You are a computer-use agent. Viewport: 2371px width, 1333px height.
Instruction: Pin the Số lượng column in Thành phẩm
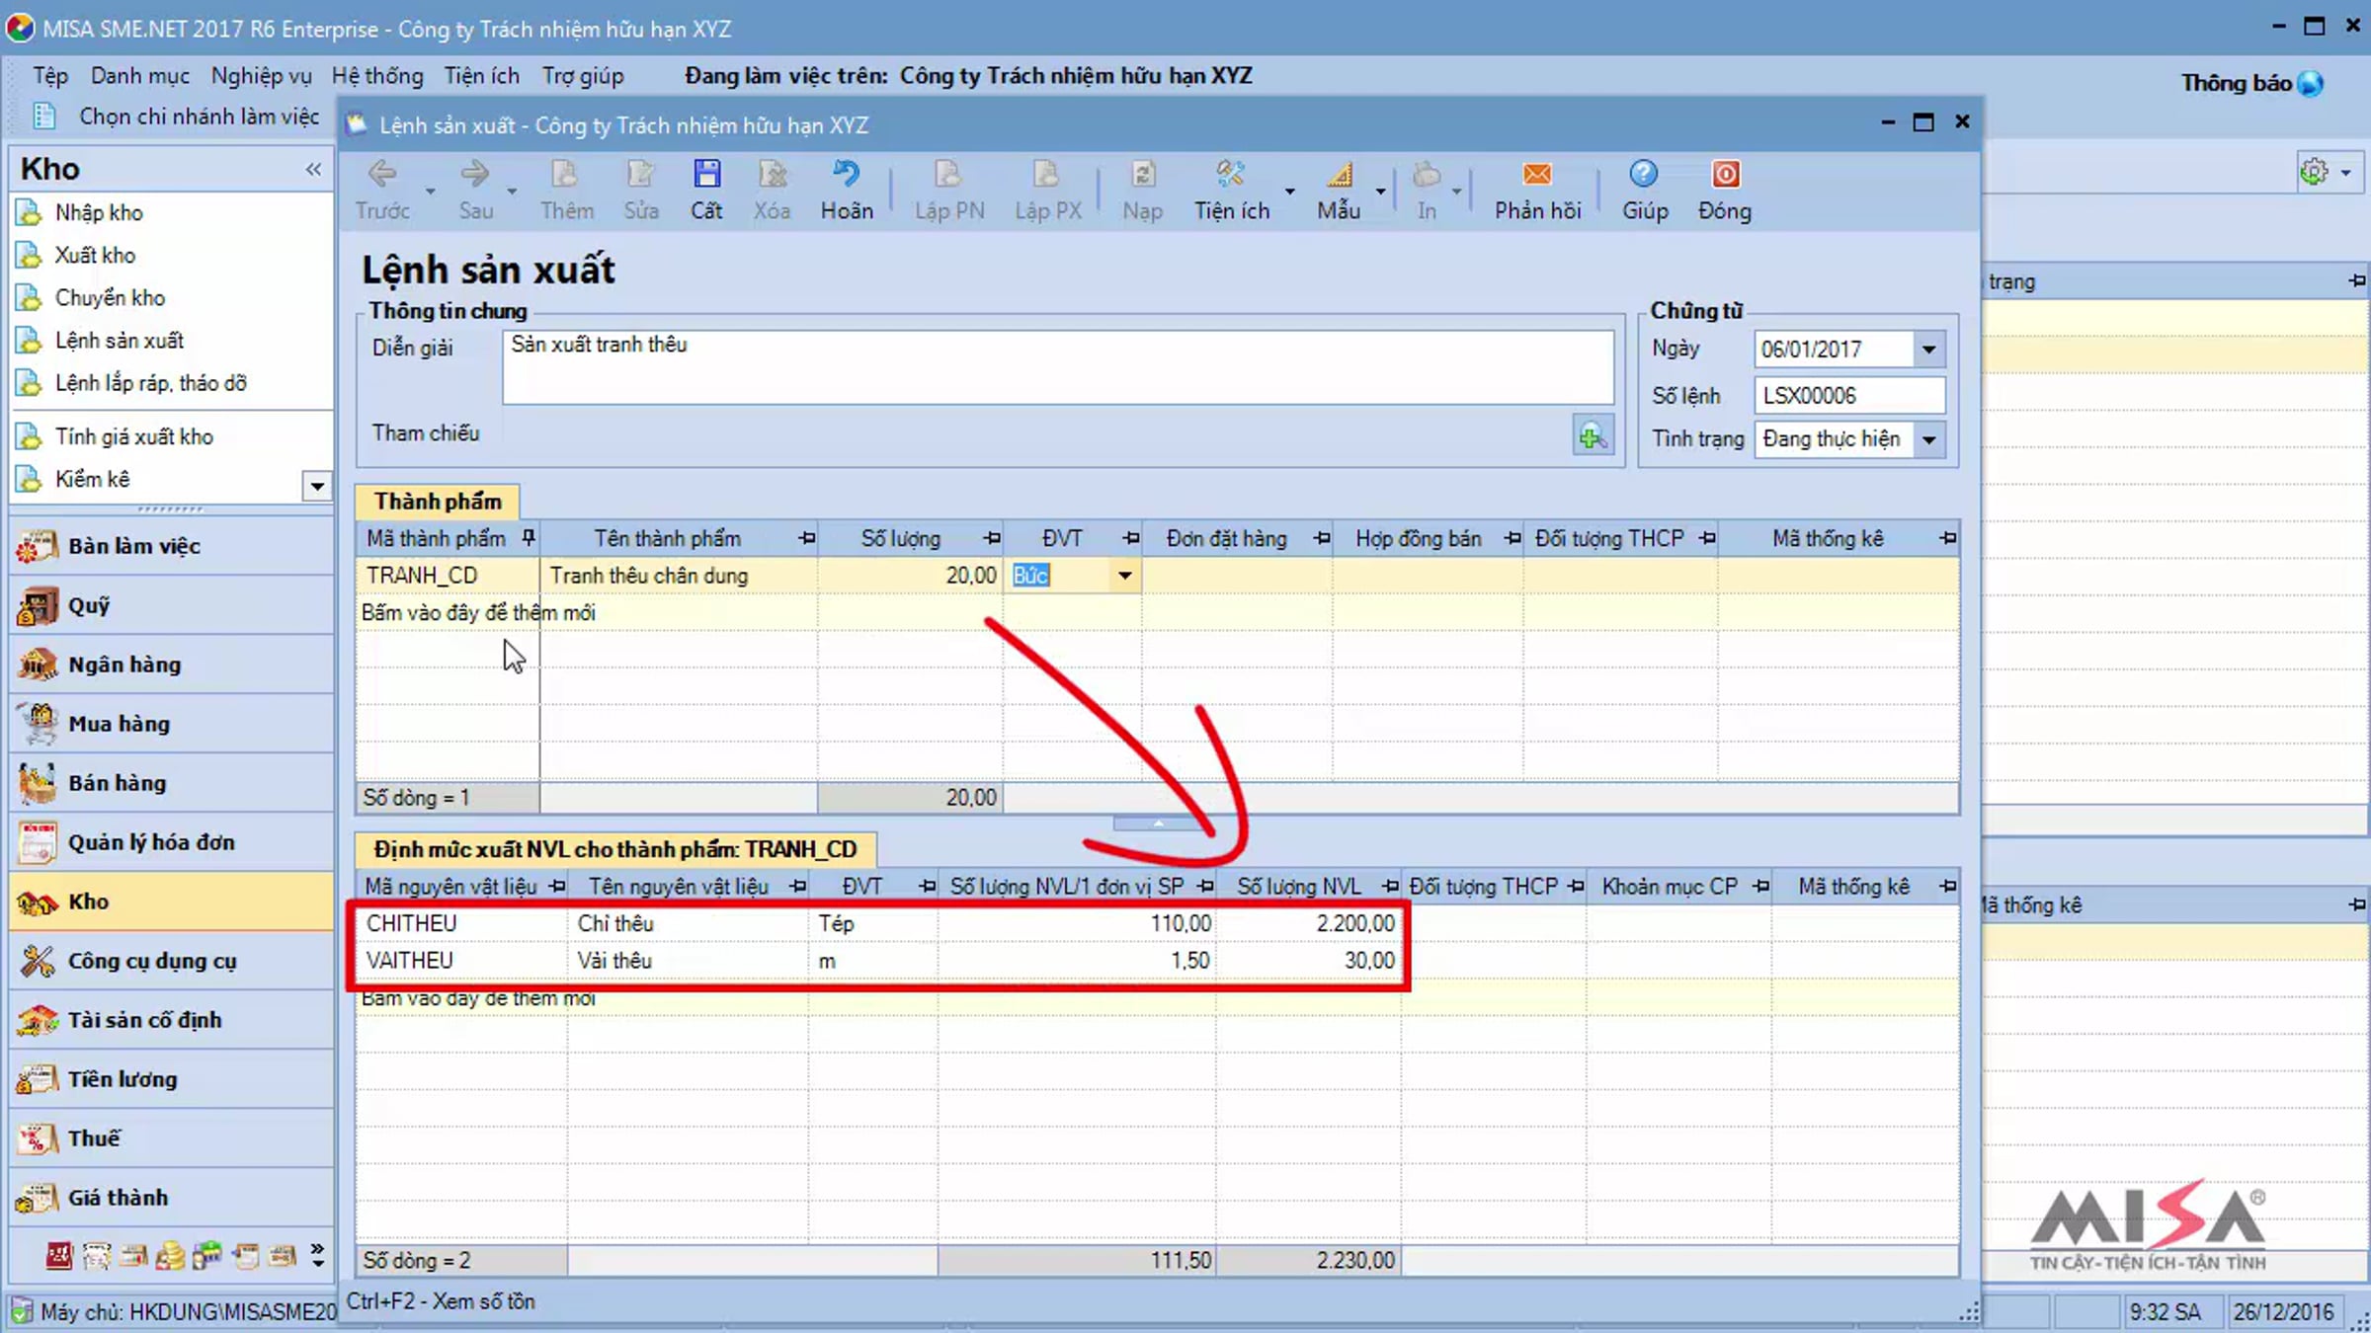click(x=992, y=538)
